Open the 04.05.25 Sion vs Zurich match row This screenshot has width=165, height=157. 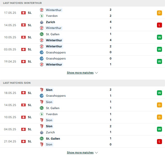click(82, 129)
